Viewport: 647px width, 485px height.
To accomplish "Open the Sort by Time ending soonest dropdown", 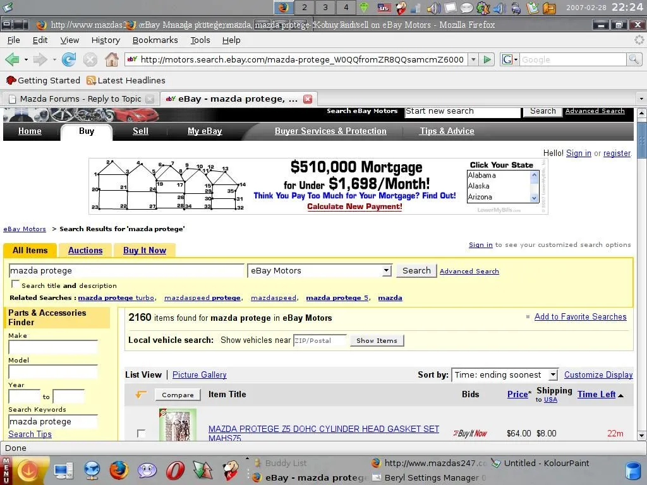I will pyautogui.click(x=553, y=374).
